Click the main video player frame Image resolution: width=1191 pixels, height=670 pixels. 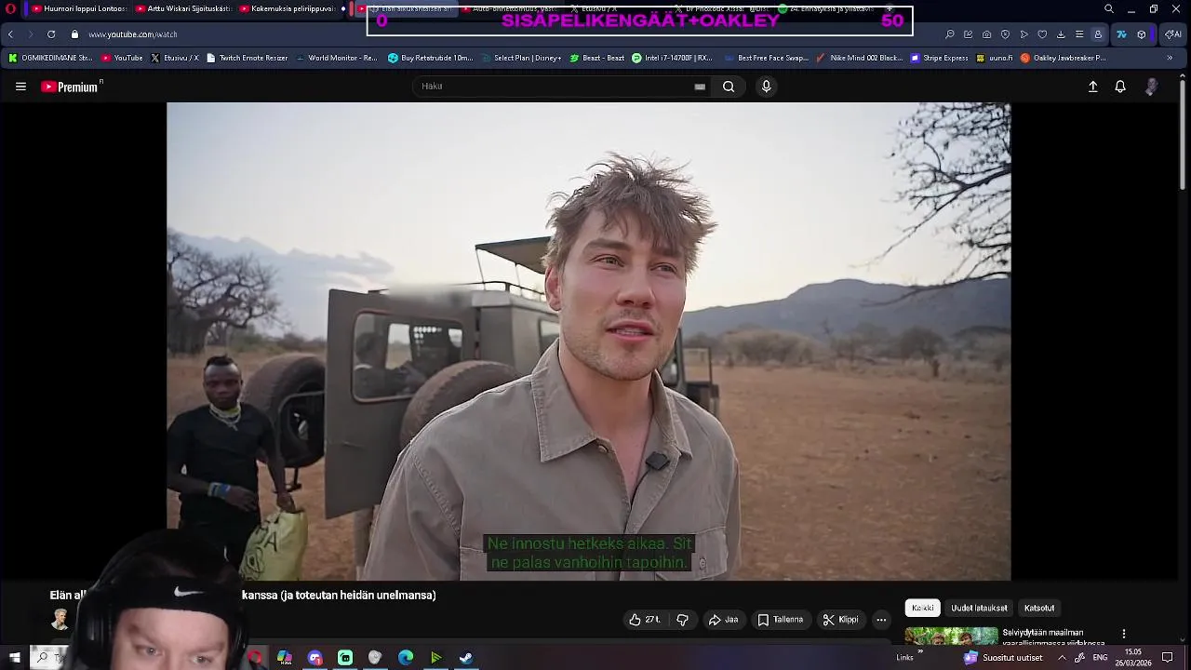coord(588,341)
